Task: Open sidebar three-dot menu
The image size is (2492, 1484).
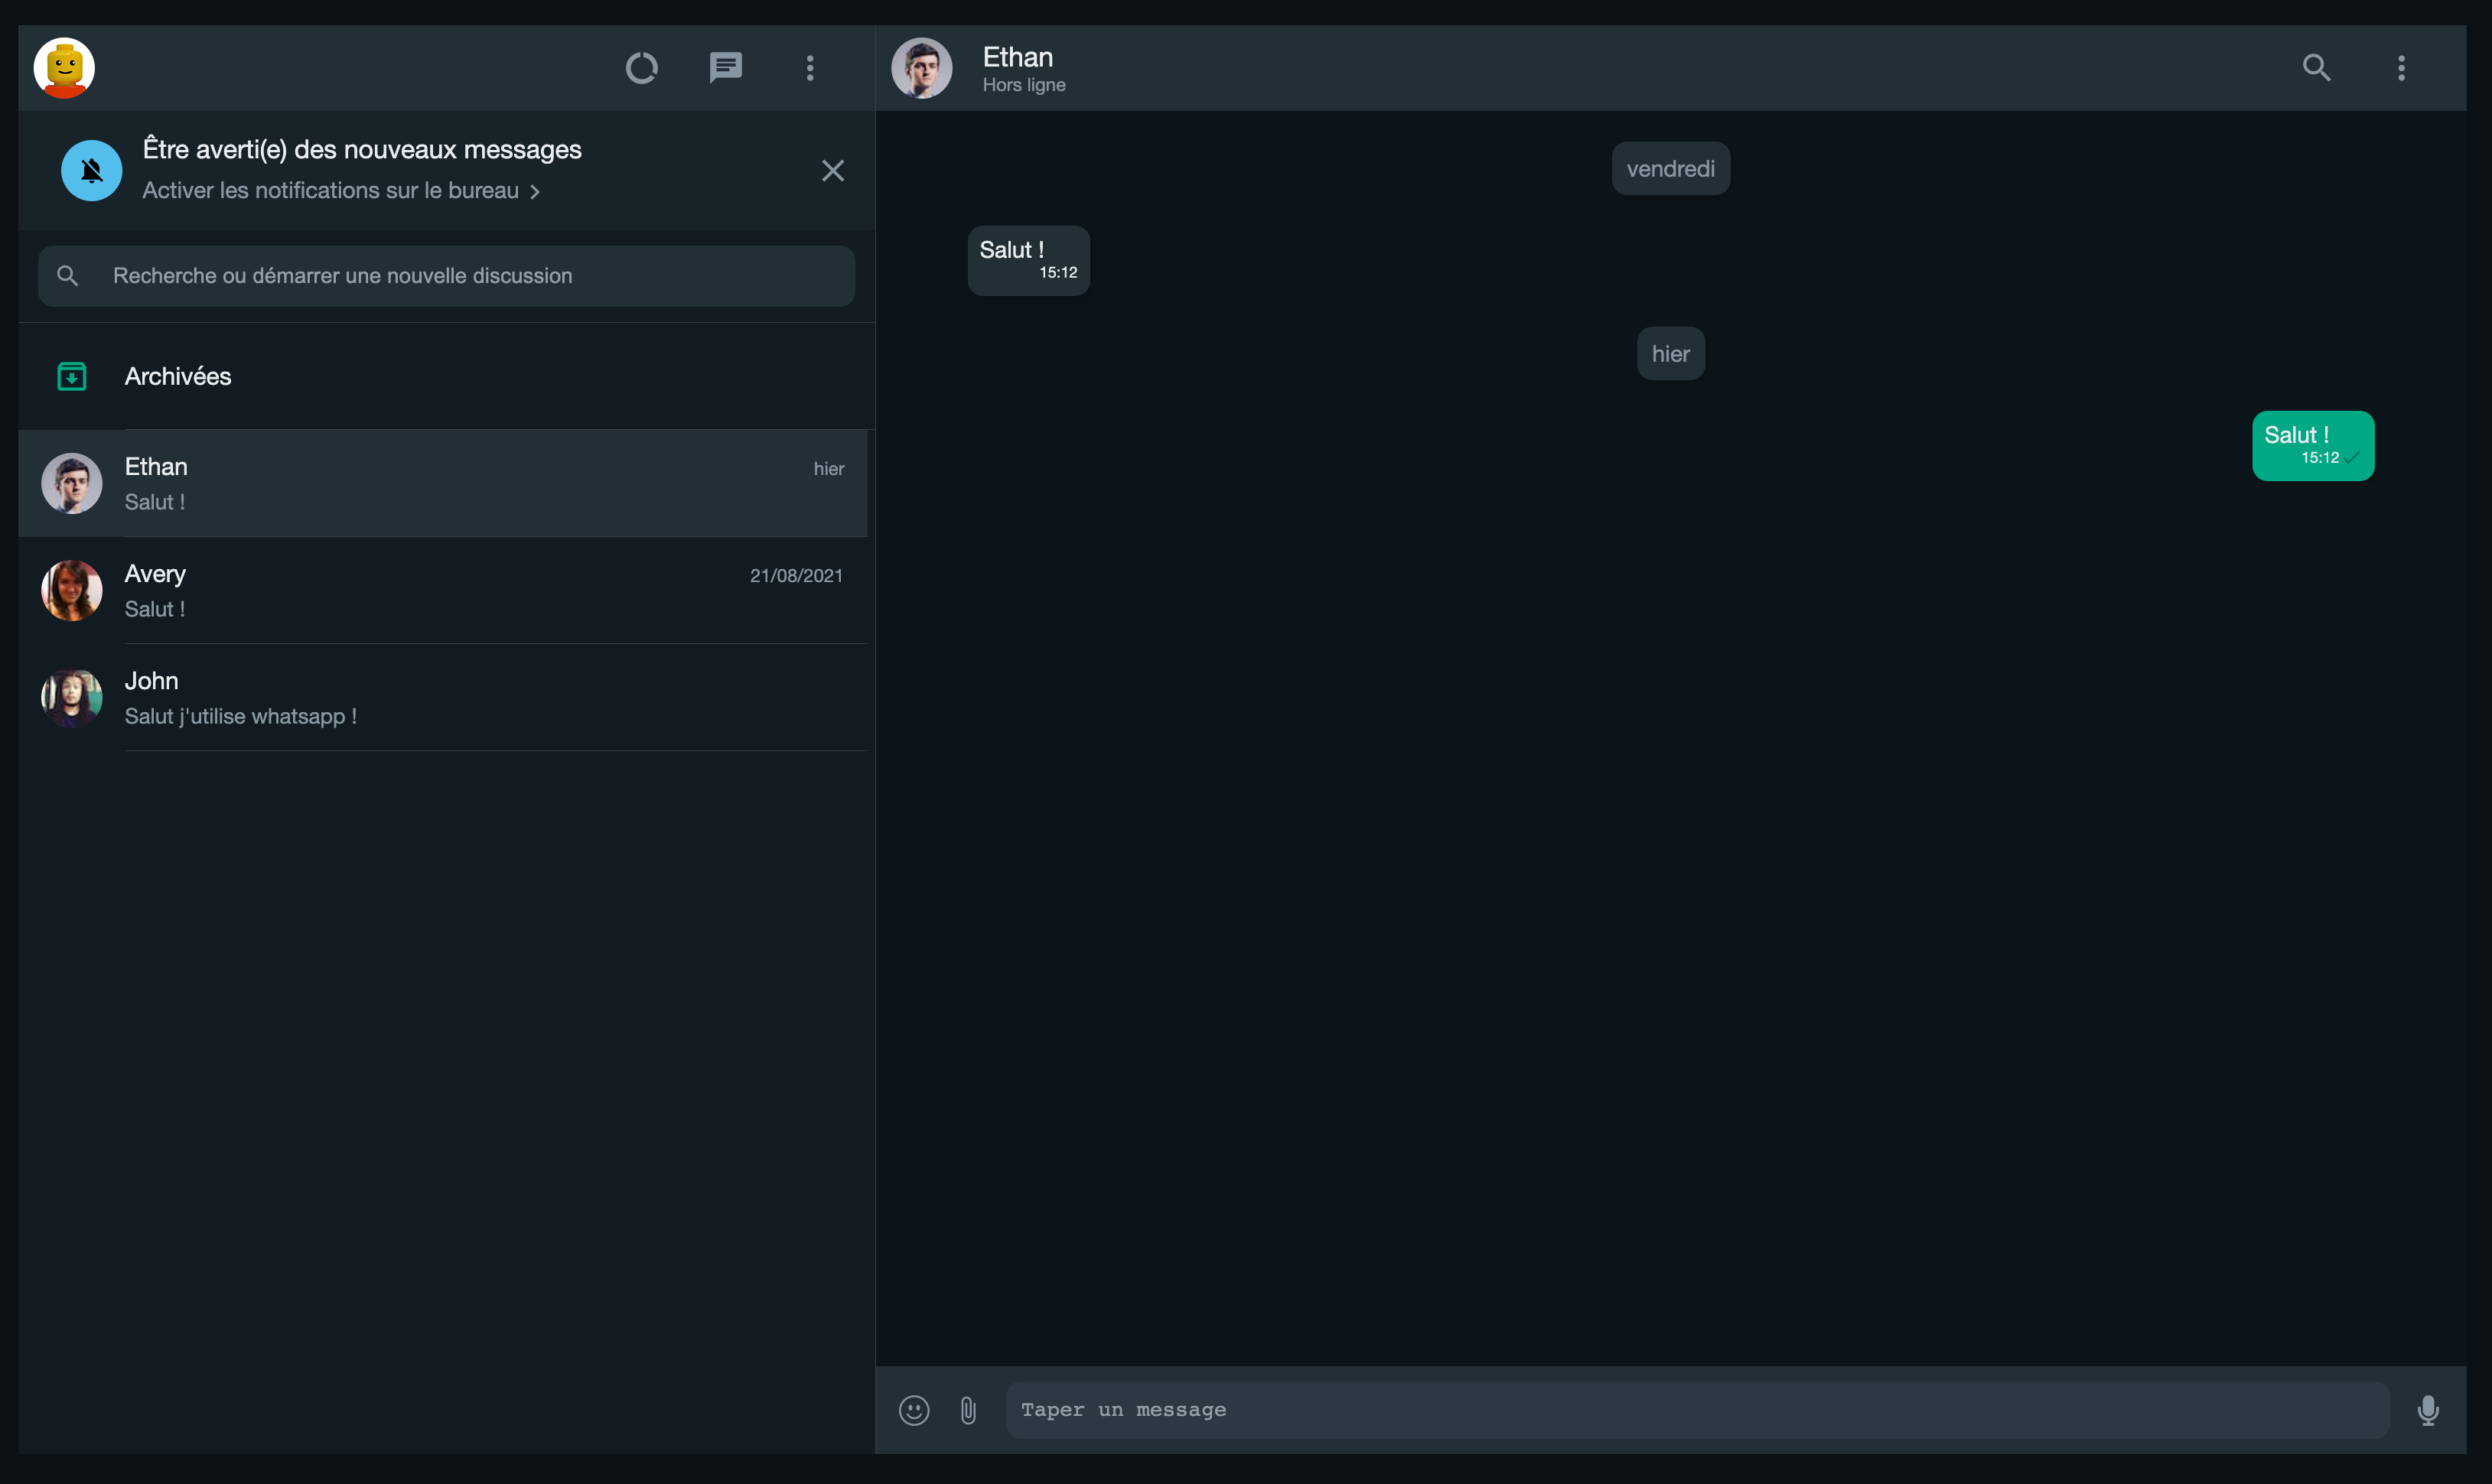Action: 810,68
